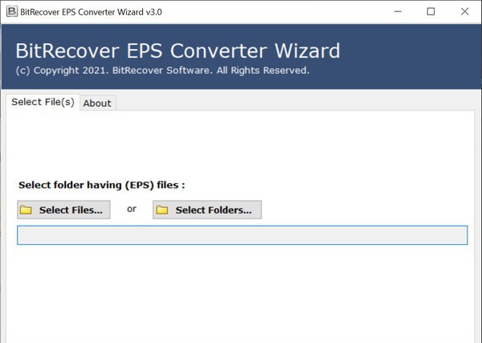Click the folder icon on Select Folders button
The width and height of the screenshot is (482, 343).
[162, 210]
